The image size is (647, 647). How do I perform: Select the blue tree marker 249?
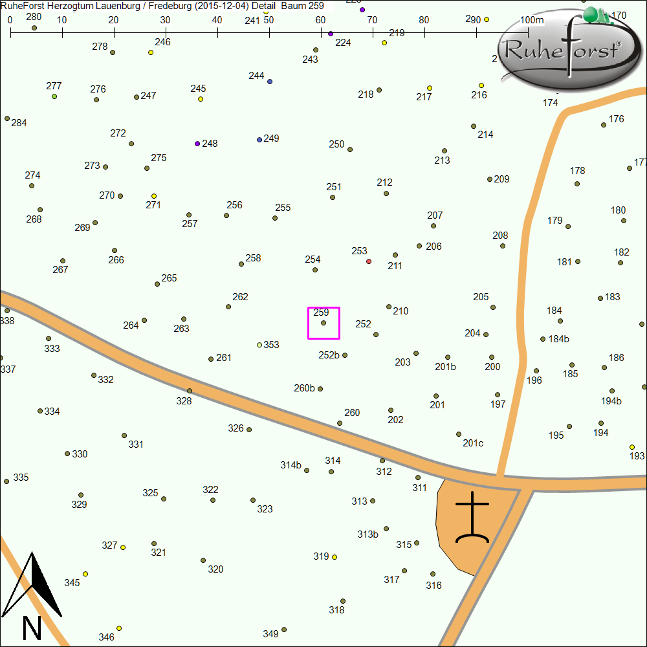259,140
